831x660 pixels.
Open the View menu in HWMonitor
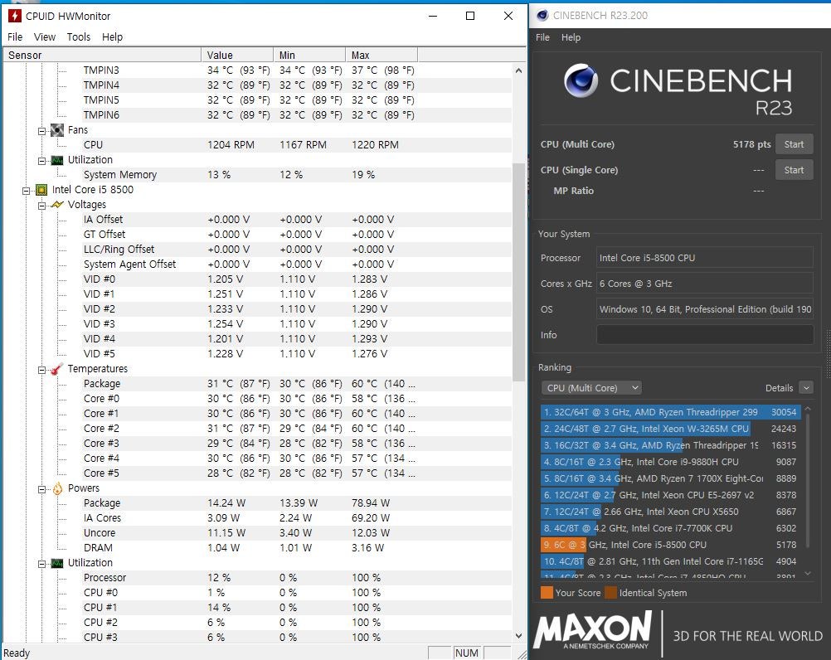click(x=45, y=37)
